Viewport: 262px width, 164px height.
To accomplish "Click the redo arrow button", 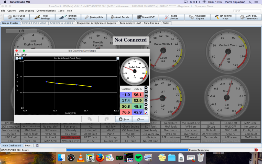I will 107,119.
